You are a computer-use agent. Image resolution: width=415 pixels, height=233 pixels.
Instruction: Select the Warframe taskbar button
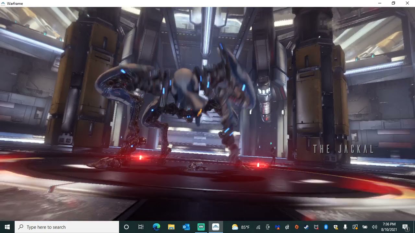pyautogui.click(x=216, y=227)
